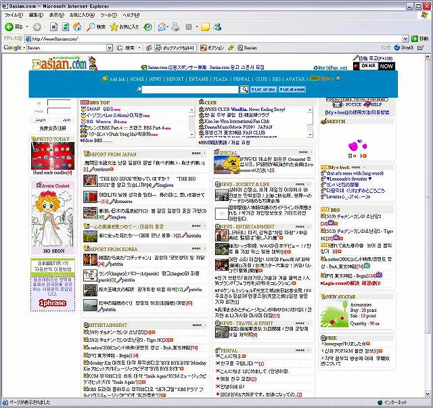Open REPORT in the site navigation
This screenshot has height=408, width=433.
coord(175,79)
